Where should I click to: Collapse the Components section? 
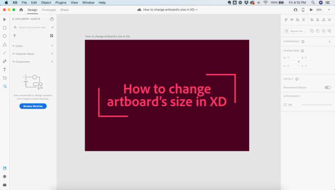click(x=14, y=62)
